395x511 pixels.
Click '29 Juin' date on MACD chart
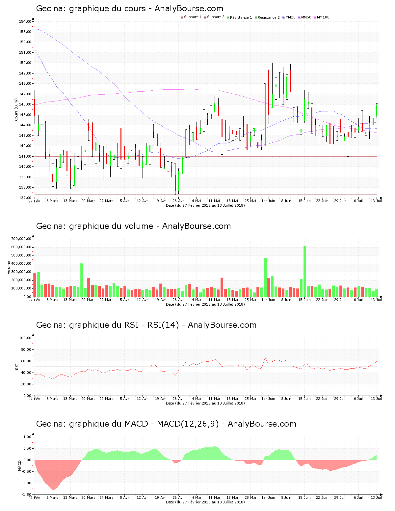[340, 497]
